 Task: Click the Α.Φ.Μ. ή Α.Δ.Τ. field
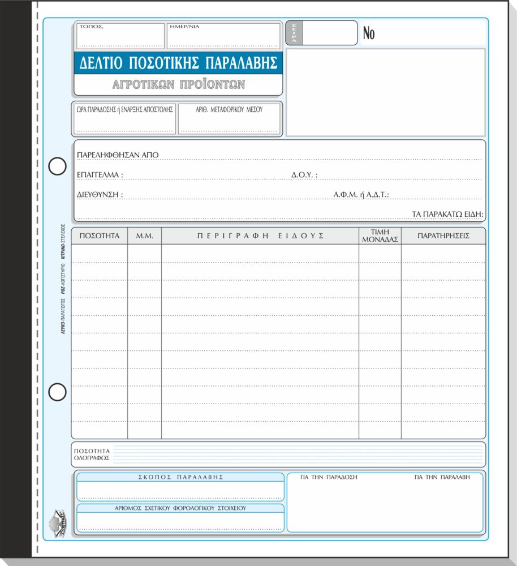pos(407,195)
